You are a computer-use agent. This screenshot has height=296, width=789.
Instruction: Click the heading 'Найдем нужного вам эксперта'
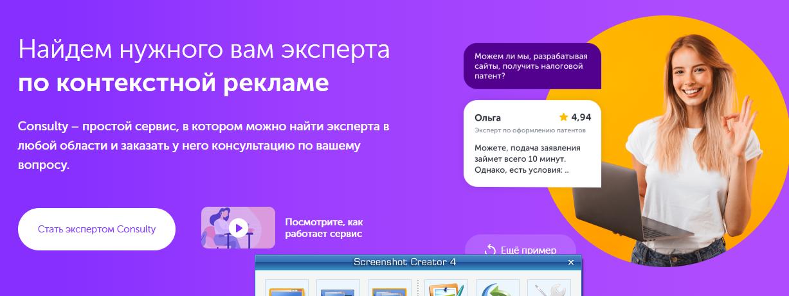tap(204, 49)
